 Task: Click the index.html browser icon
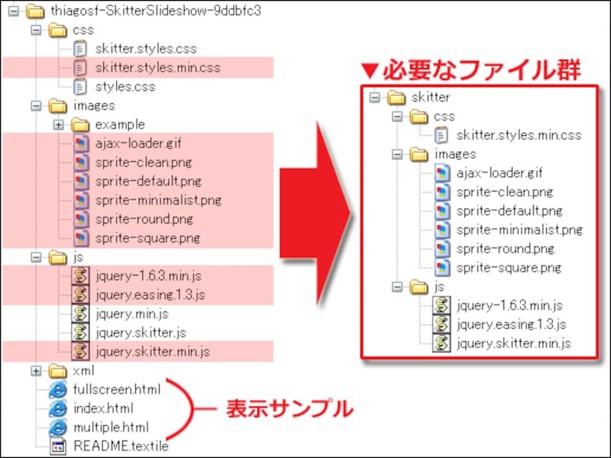click(57, 408)
